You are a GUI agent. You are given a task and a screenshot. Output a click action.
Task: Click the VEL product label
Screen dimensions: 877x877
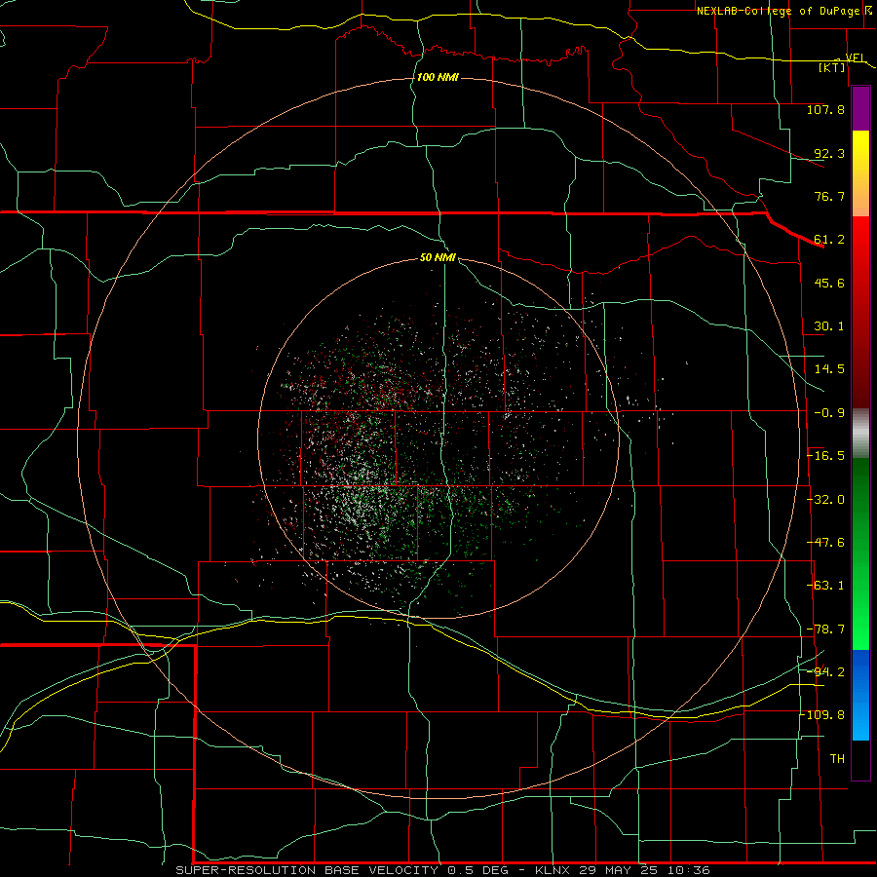[856, 57]
